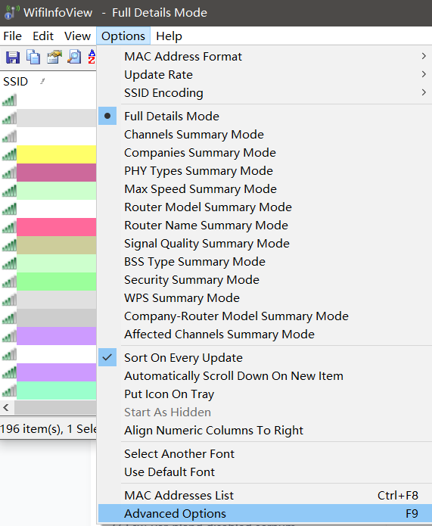Expand MAC Address Format submenu

[x=265, y=56]
